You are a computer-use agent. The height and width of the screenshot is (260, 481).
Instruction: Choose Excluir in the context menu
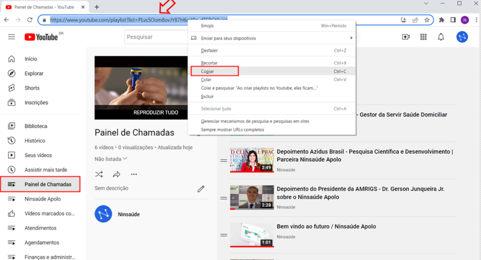pyautogui.click(x=272, y=96)
